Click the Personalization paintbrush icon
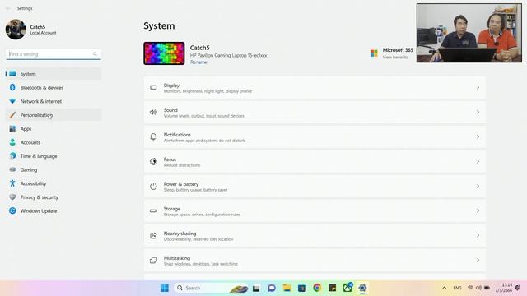 click(x=12, y=115)
